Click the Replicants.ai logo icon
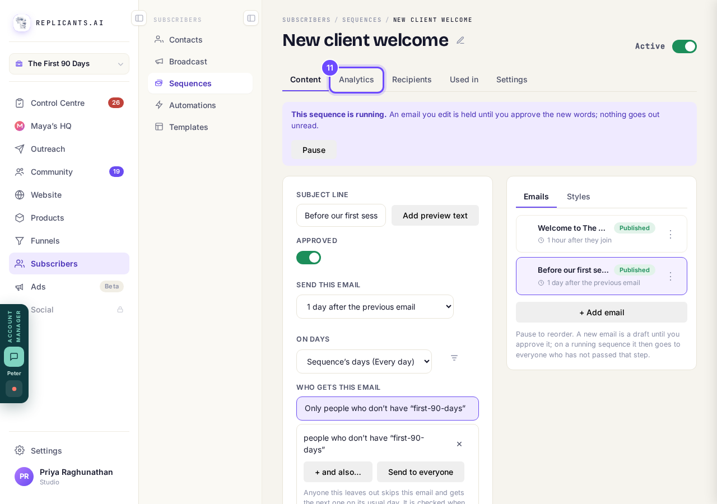Screen dimensions: 717x504 pyautogui.click(x=22, y=23)
